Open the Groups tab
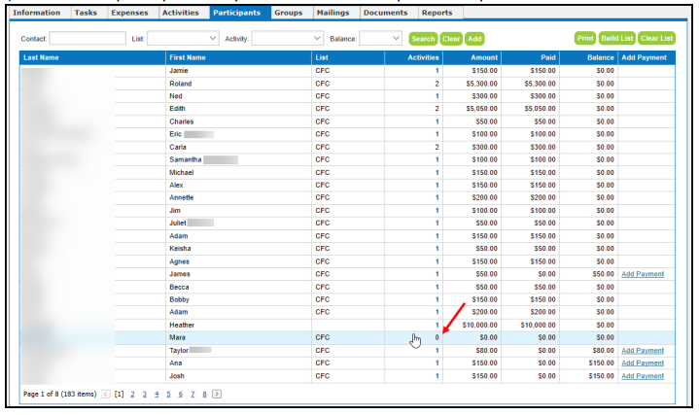Screen dimensions: 699x415 289,13
